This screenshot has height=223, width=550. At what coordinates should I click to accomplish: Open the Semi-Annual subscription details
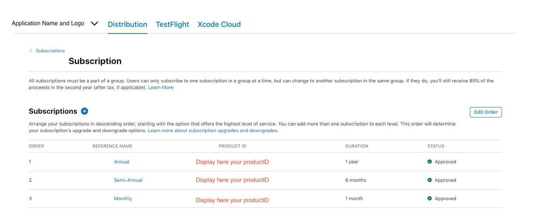pyautogui.click(x=128, y=180)
